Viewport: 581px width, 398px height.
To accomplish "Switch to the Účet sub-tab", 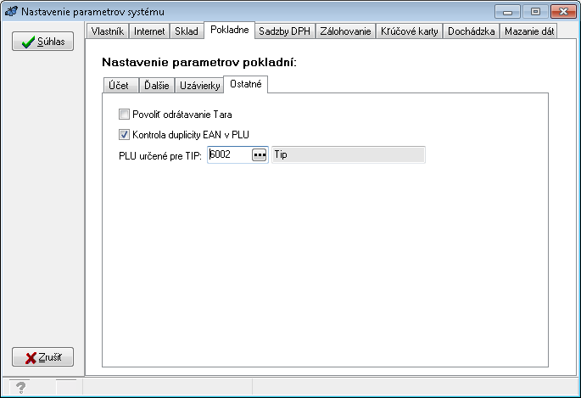I will (x=120, y=85).
